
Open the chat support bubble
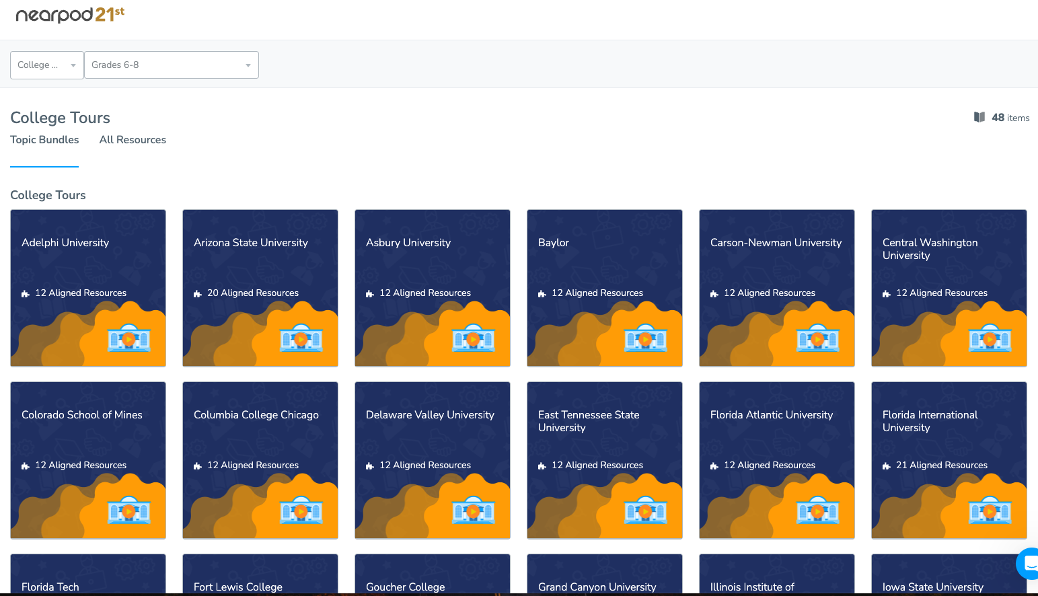coord(1027,564)
